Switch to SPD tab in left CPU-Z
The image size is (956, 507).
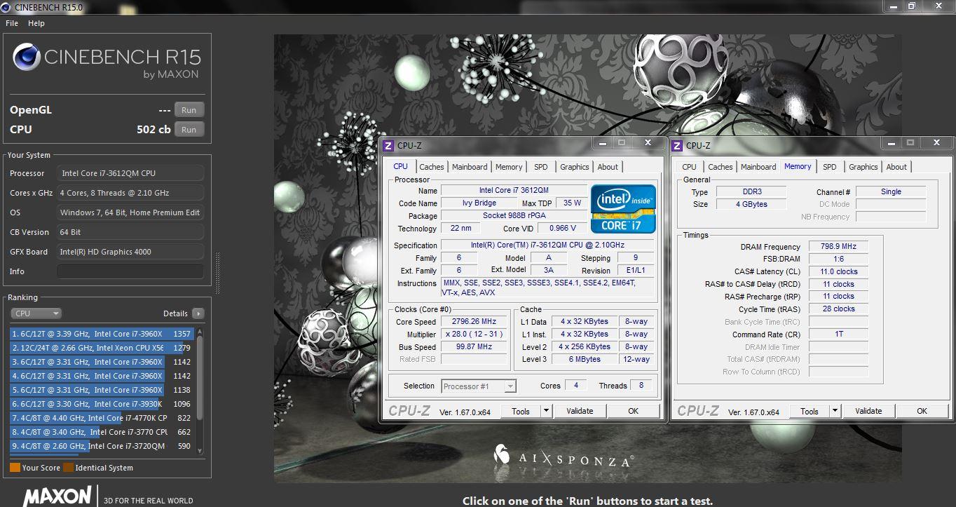(541, 167)
